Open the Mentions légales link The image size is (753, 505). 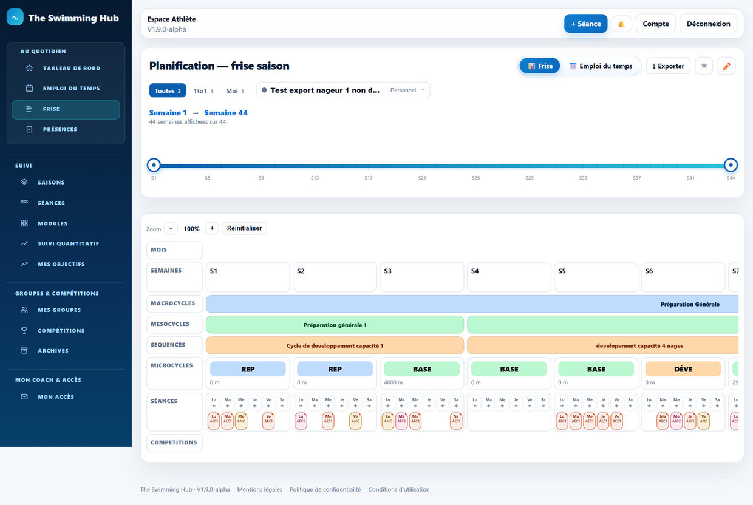point(260,489)
